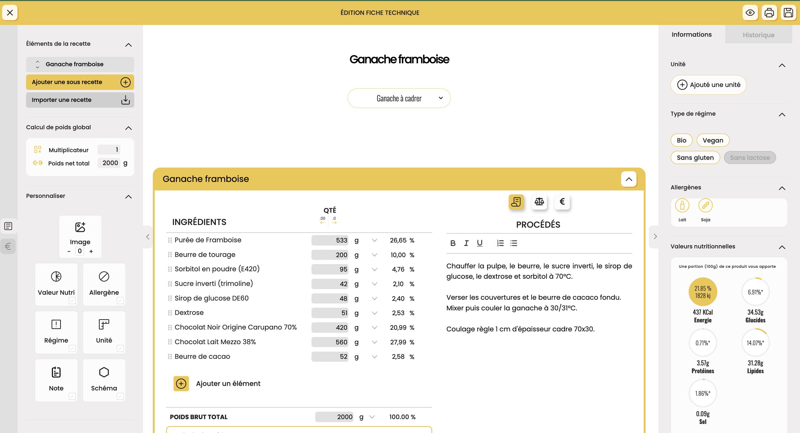Edit the Multiplicateur input field
The width and height of the screenshot is (800, 433).
[109, 150]
